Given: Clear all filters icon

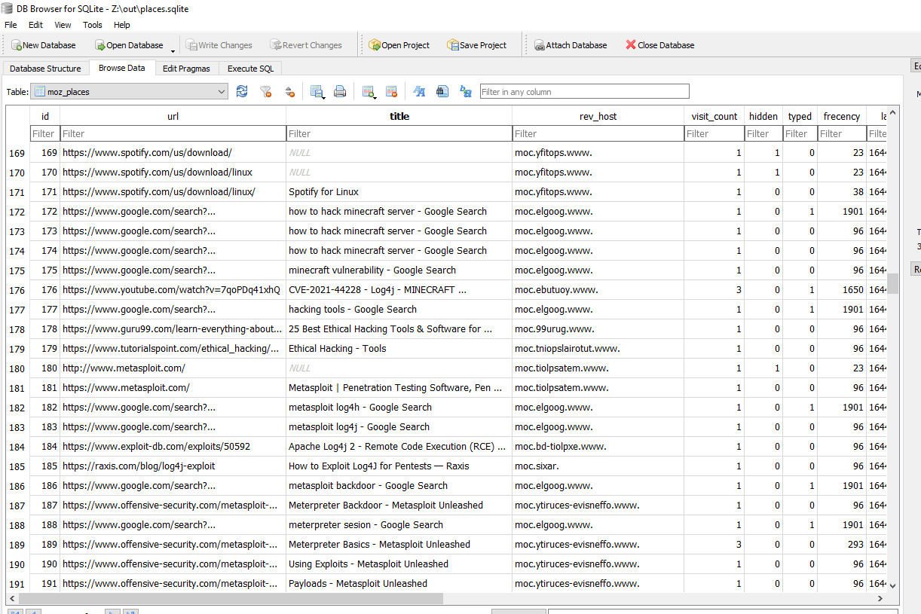Looking at the screenshot, I should 265,92.
